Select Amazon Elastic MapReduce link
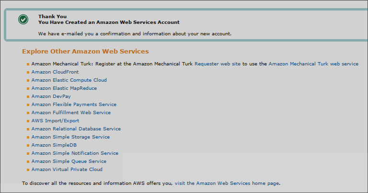 click(x=64, y=88)
